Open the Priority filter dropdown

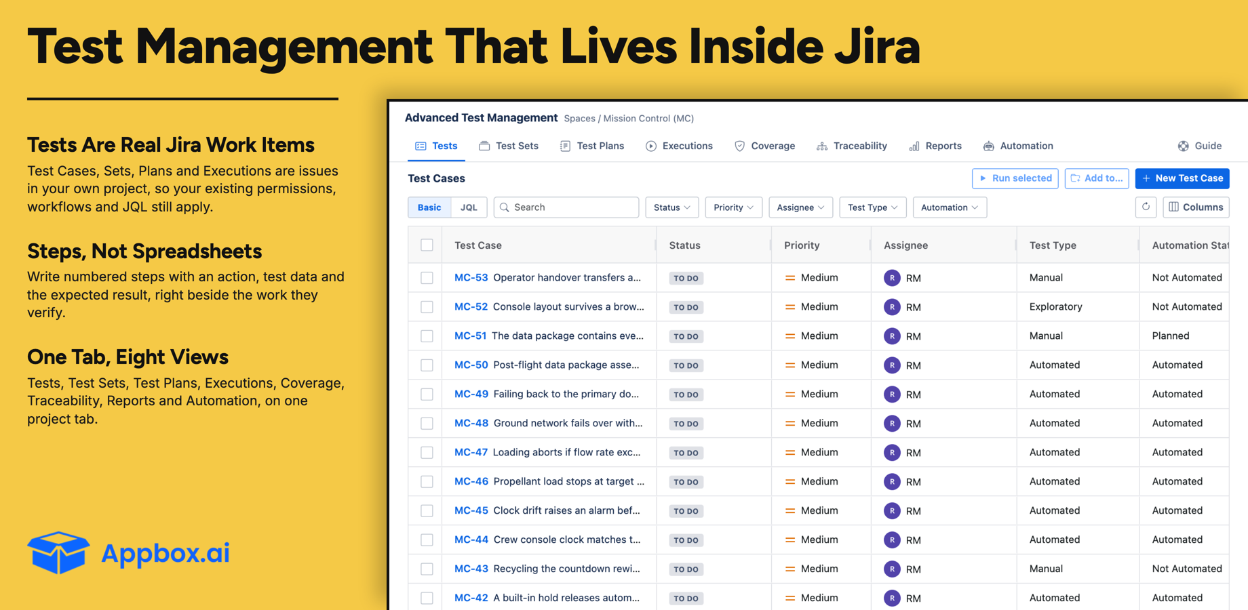pyautogui.click(x=733, y=207)
